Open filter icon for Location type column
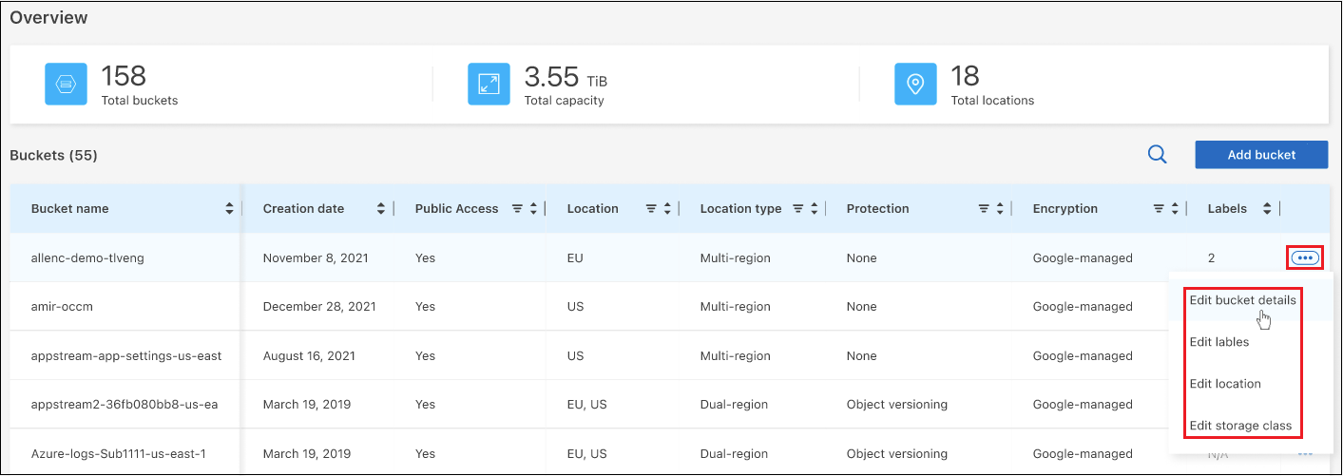Viewport: 1343px width, 476px height. click(798, 209)
